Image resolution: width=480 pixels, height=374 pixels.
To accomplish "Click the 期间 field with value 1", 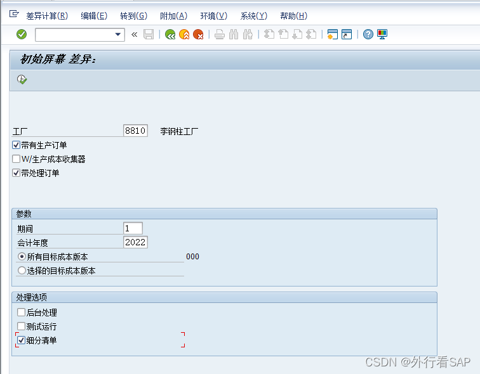I will click(133, 228).
